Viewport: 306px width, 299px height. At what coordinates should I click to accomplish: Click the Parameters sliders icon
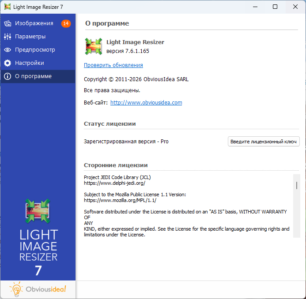click(8, 37)
